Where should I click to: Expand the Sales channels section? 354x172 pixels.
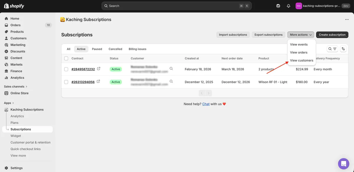(x=16, y=86)
